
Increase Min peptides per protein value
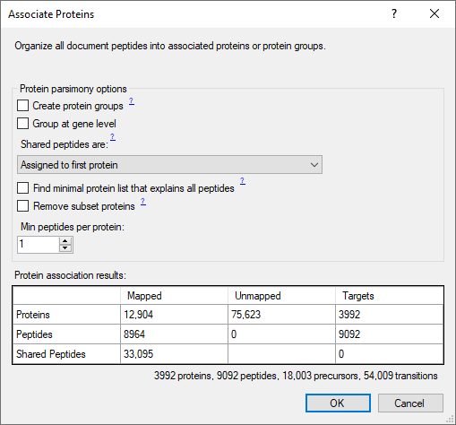65,241
